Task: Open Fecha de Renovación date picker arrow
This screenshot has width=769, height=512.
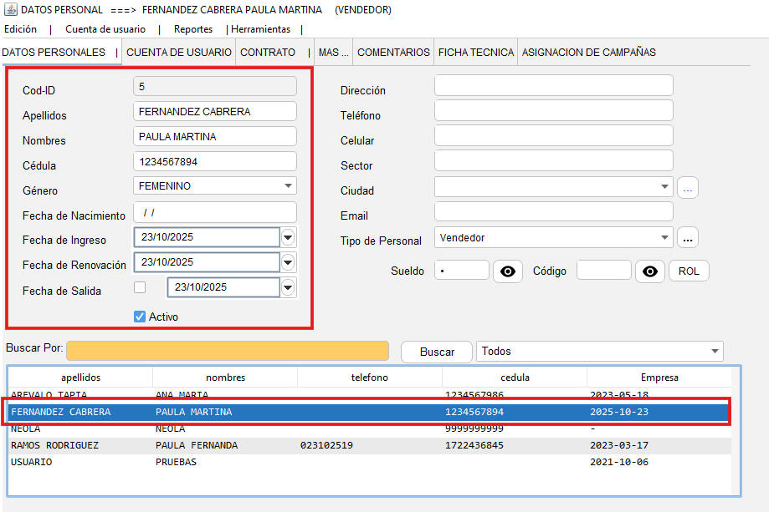Action: 288,262
